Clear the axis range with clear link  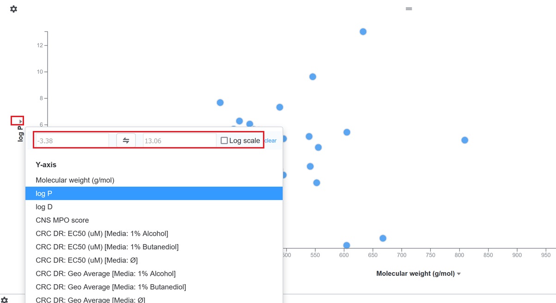pos(270,141)
